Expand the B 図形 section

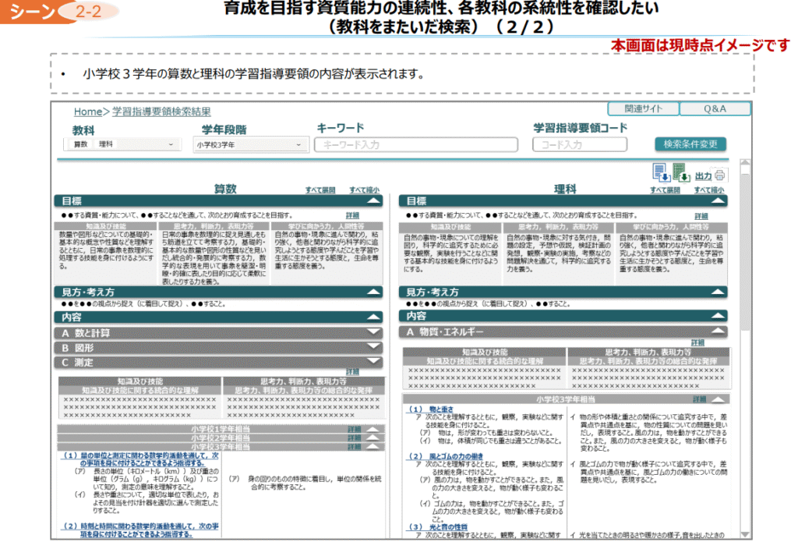pyautogui.click(x=373, y=348)
